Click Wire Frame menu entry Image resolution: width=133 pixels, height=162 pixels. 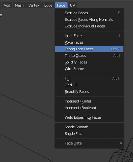[89, 69]
